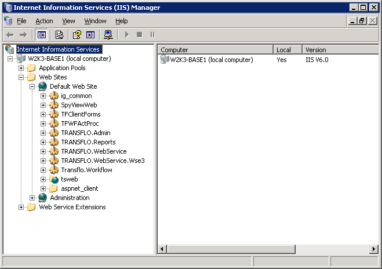Click the IIS V6.0 version cell
The width and height of the screenshot is (382, 269).
[x=317, y=60]
